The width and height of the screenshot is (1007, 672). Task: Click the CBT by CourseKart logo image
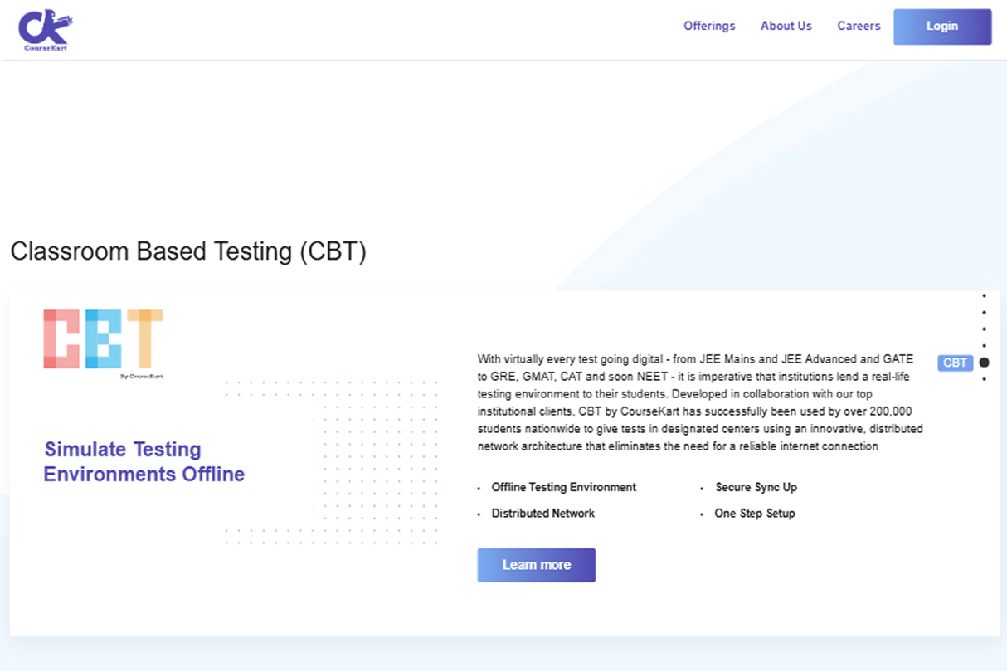click(103, 343)
